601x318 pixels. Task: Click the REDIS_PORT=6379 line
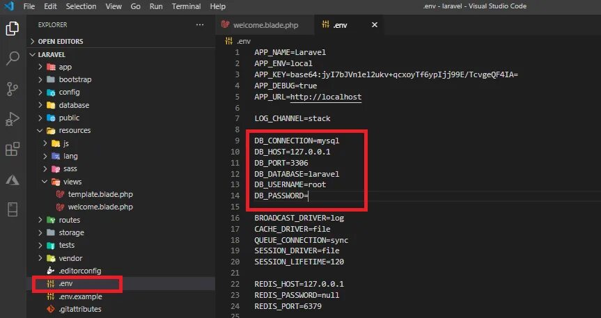click(x=288, y=306)
